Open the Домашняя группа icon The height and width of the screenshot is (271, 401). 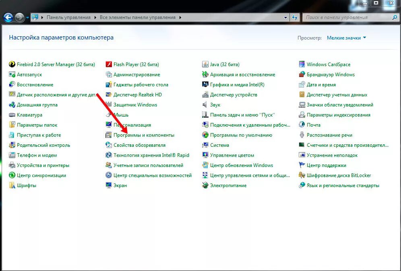12,105
